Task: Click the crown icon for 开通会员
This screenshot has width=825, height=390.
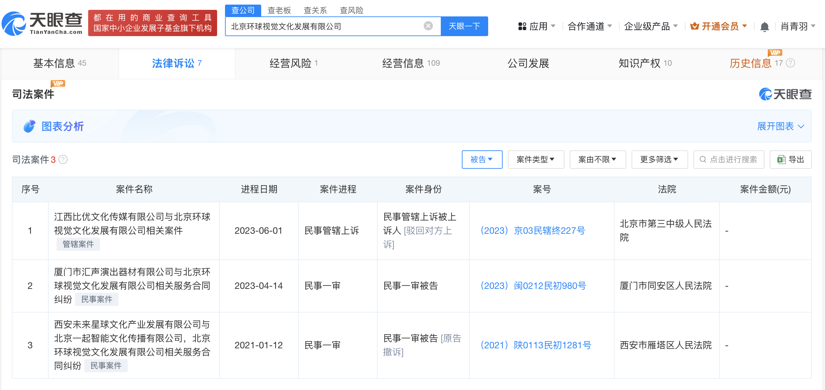Action: 694,26
